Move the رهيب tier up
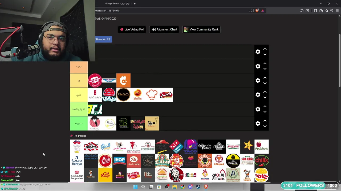The image size is (341, 191). click(x=265, y=63)
